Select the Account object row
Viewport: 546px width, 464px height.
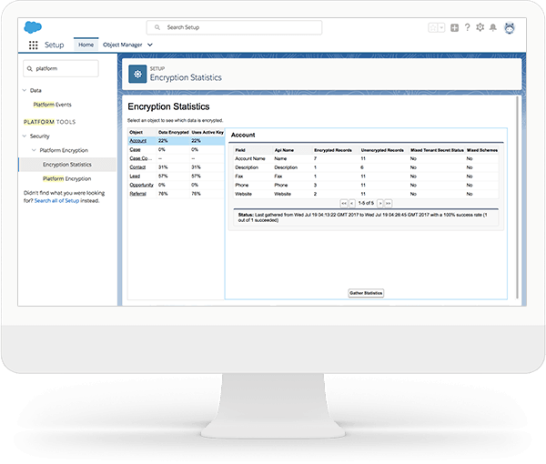point(177,141)
